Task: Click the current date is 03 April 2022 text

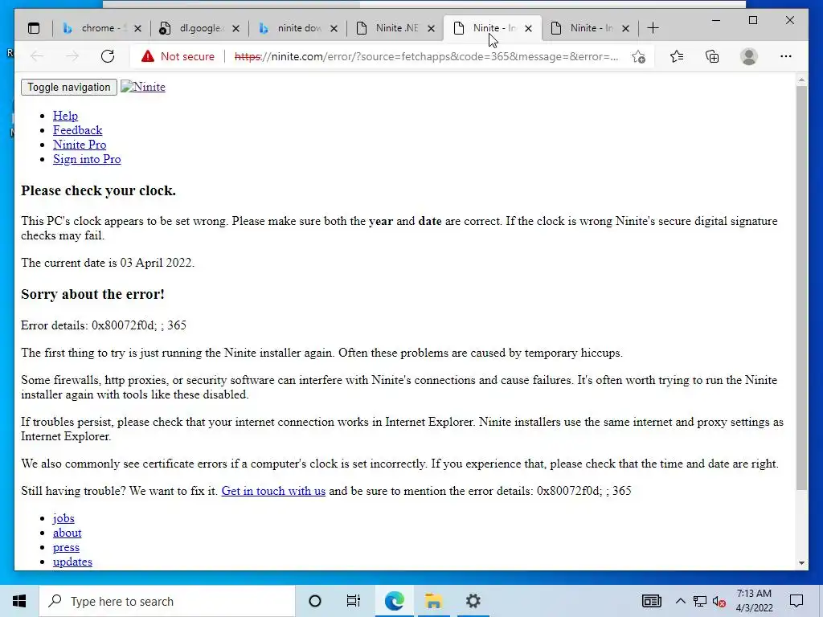Action: point(108,263)
